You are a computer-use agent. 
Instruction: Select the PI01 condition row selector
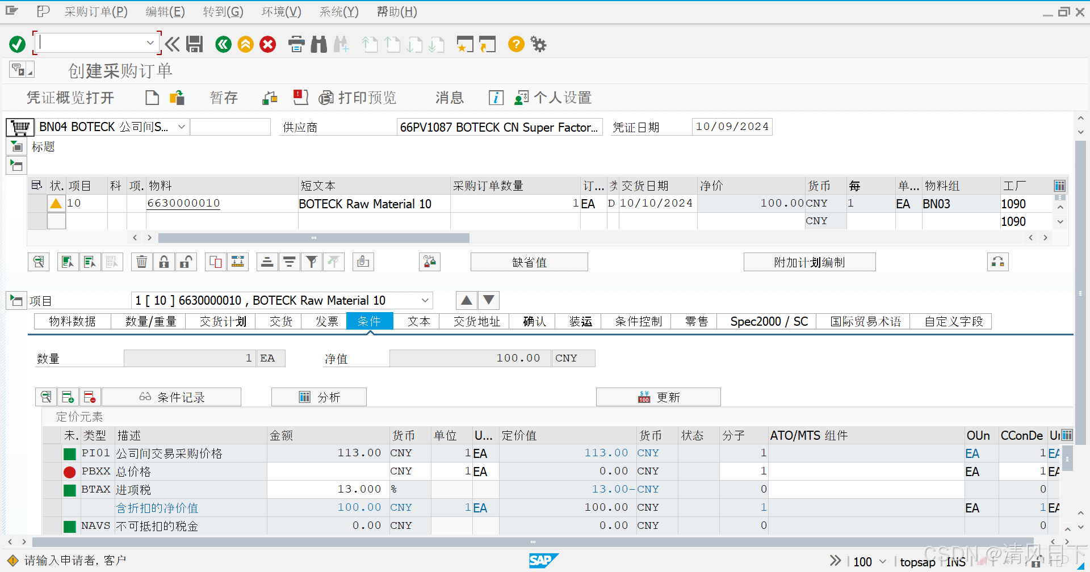tap(52, 453)
